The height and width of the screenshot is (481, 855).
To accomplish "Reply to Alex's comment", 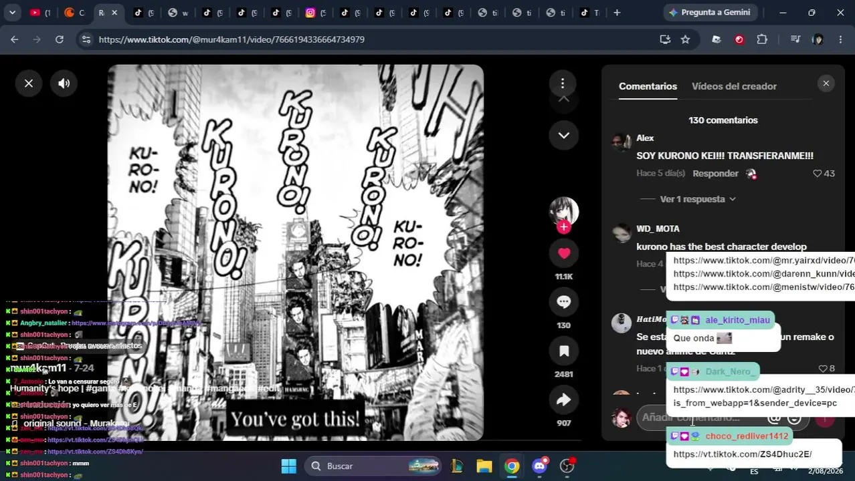I will pyautogui.click(x=715, y=174).
